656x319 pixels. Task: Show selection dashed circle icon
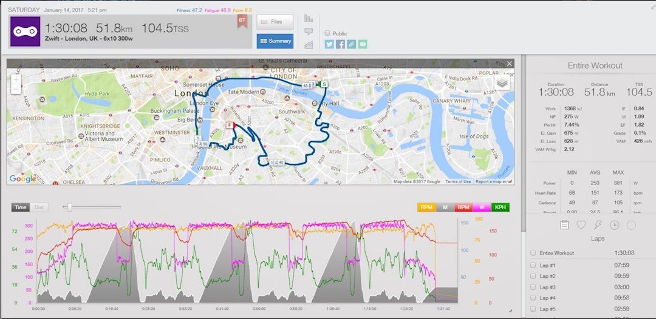(x=631, y=225)
